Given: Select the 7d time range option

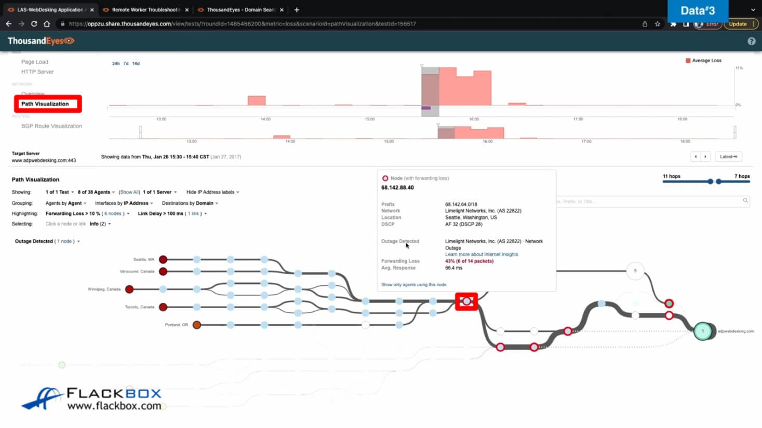Looking at the screenshot, I should click(x=126, y=64).
